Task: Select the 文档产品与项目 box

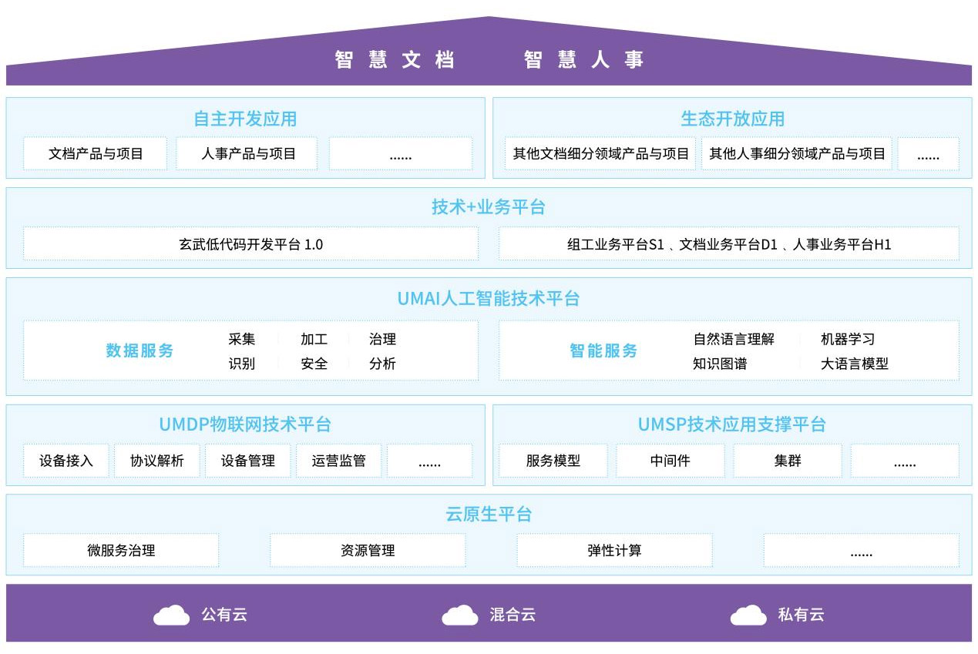Action: click(x=96, y=153)
